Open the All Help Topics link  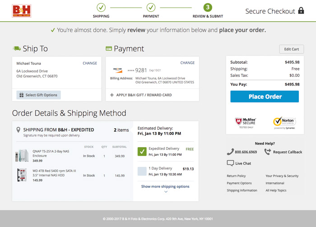(276, 190)
